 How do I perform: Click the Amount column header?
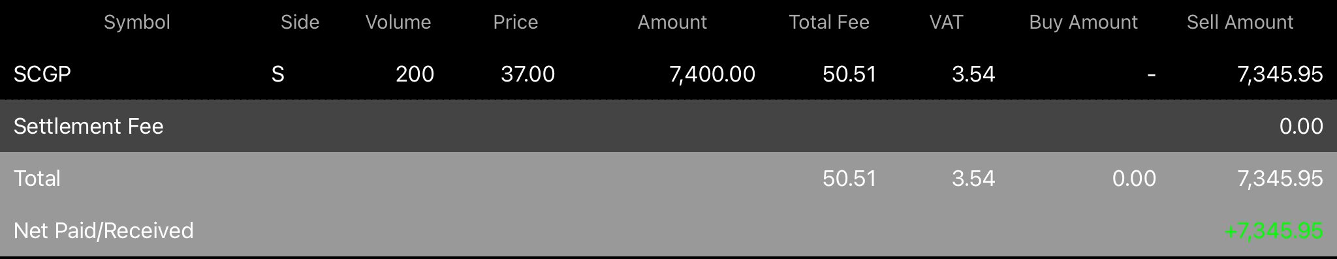point(672,22)
